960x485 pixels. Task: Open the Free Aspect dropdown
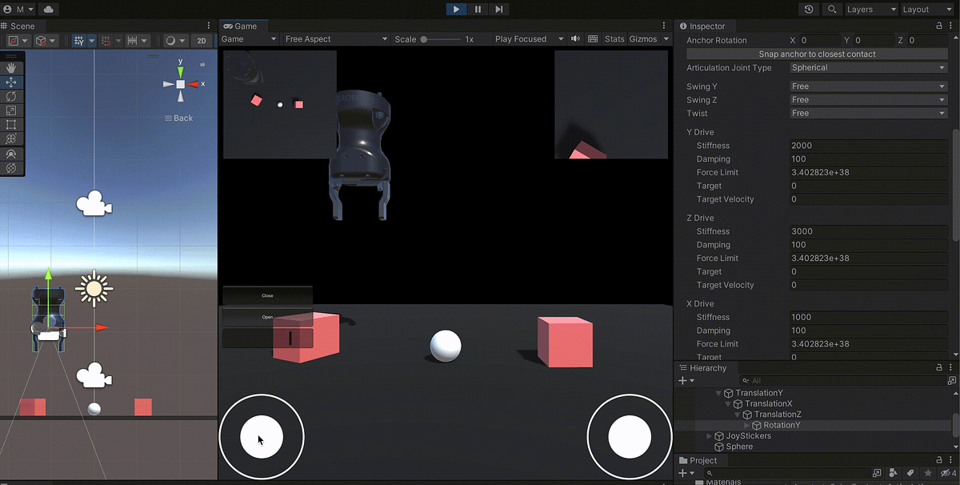(336, 38)
